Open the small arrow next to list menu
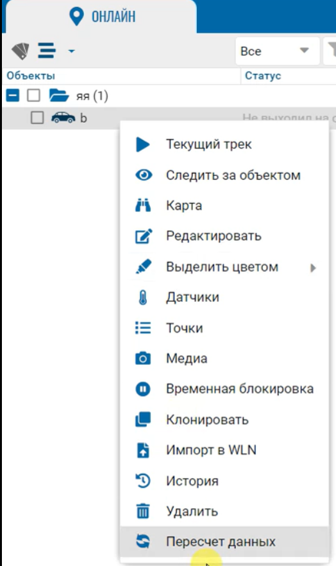This screenshot has width=336, height=566. coord(72,51)
